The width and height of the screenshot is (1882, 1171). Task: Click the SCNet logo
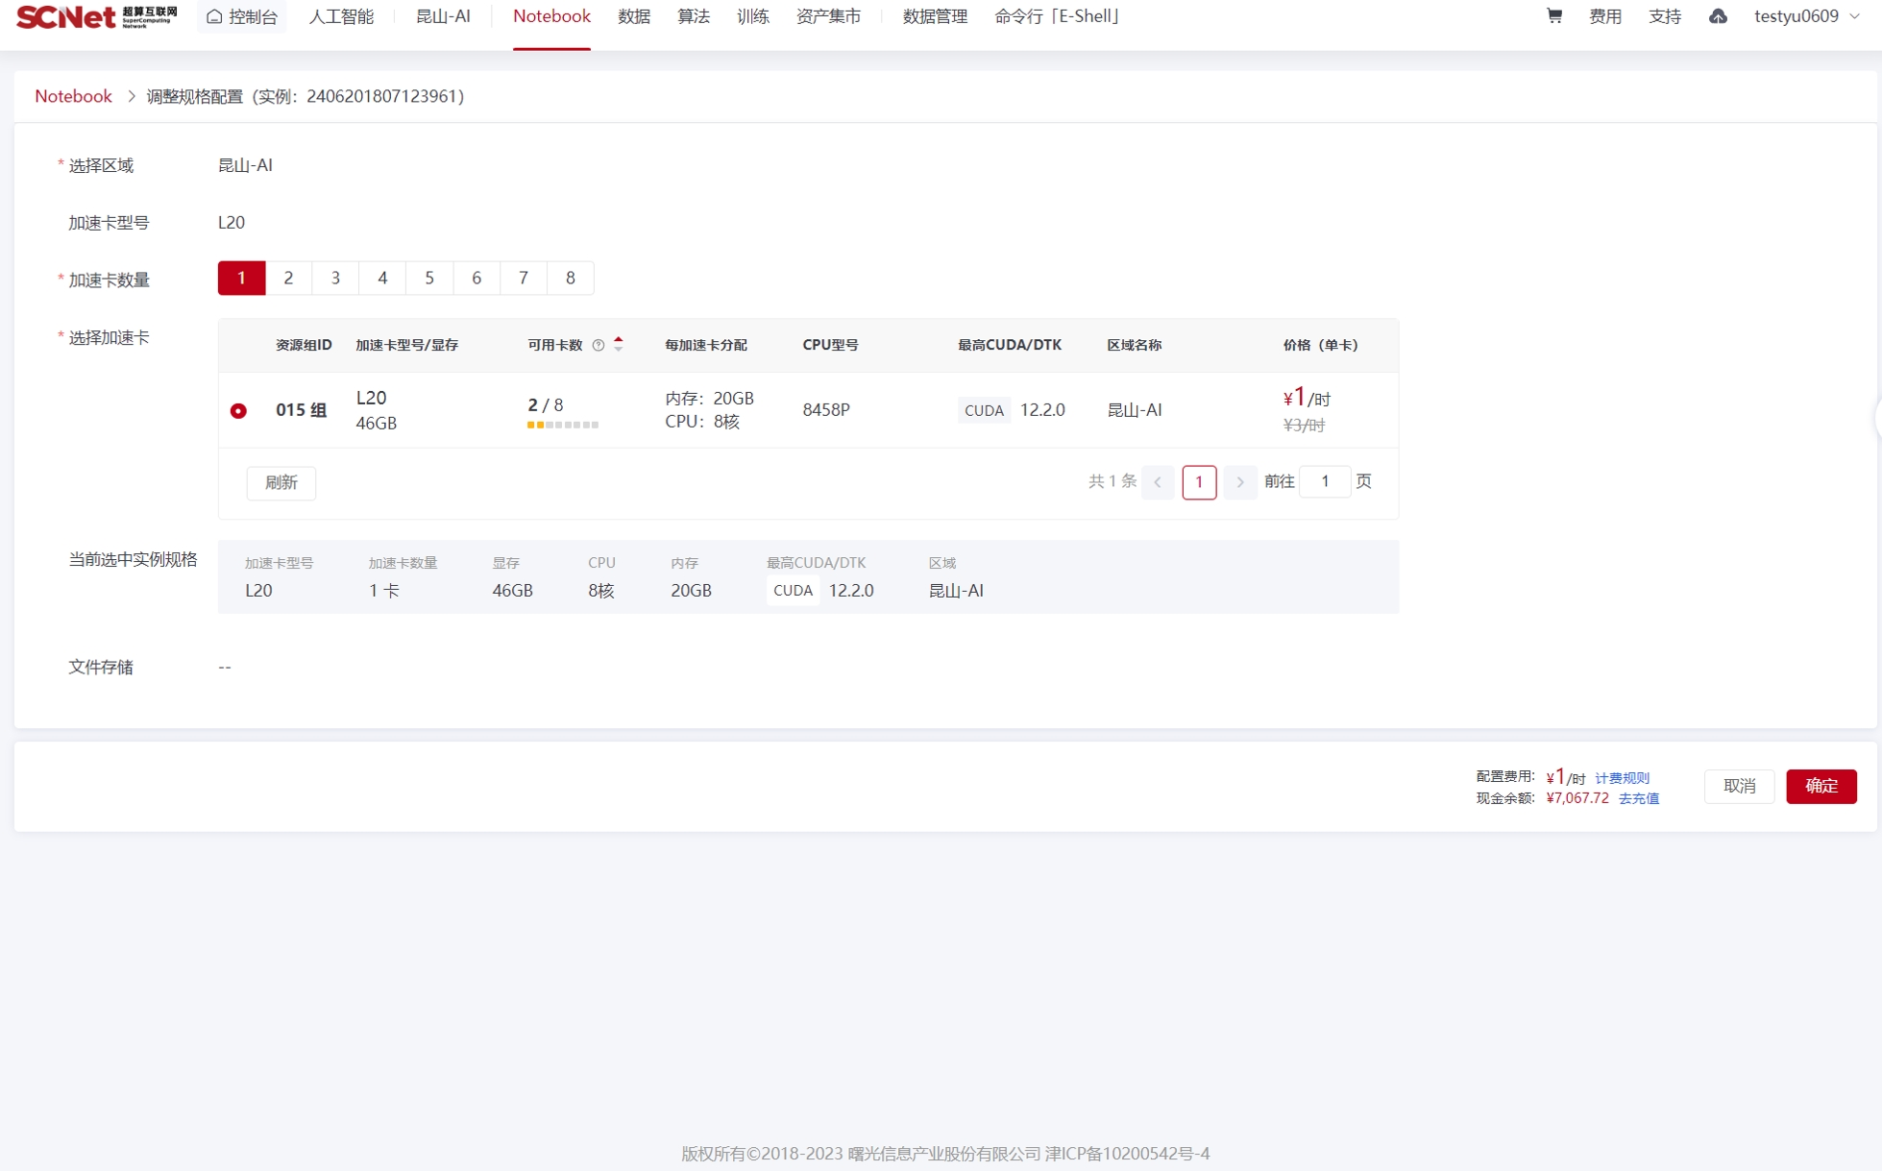pos(96,16)
